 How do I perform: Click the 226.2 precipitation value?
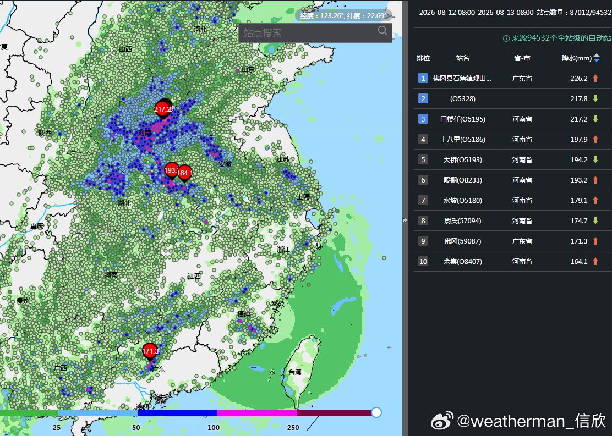point(579,79)
